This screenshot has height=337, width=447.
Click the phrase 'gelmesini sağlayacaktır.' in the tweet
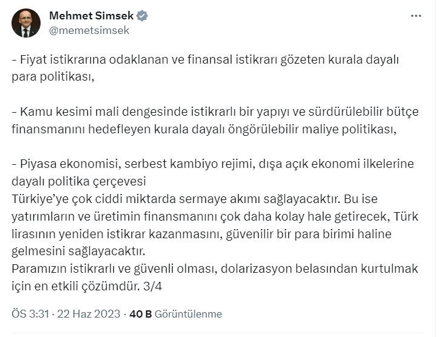tap(78, 251)
